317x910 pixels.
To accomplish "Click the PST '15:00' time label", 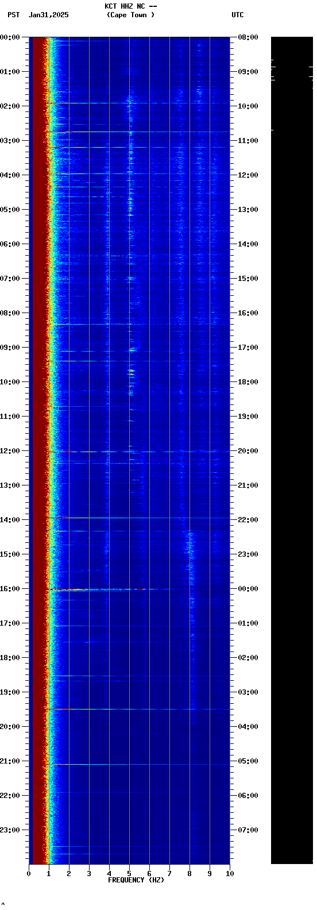I will click(10, 554).
